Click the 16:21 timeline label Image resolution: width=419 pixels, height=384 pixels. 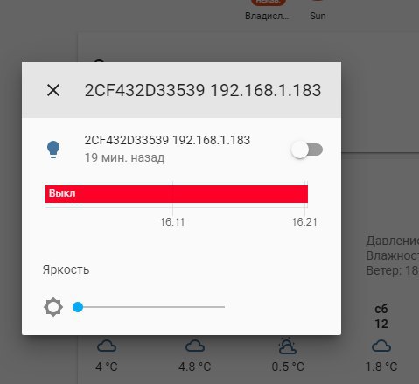(x=304, y=222)
